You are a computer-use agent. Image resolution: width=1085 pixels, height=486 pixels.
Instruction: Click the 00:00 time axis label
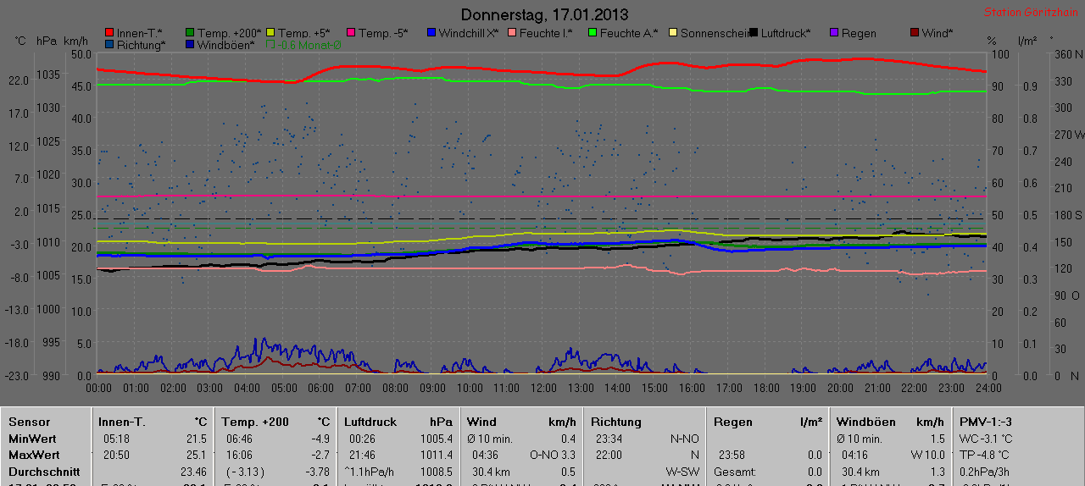tap(98, 387)
